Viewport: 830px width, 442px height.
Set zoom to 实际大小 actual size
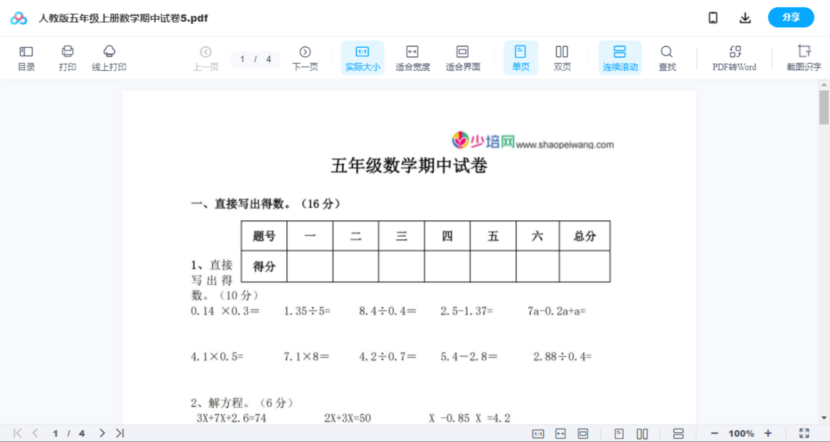point(362,57)
